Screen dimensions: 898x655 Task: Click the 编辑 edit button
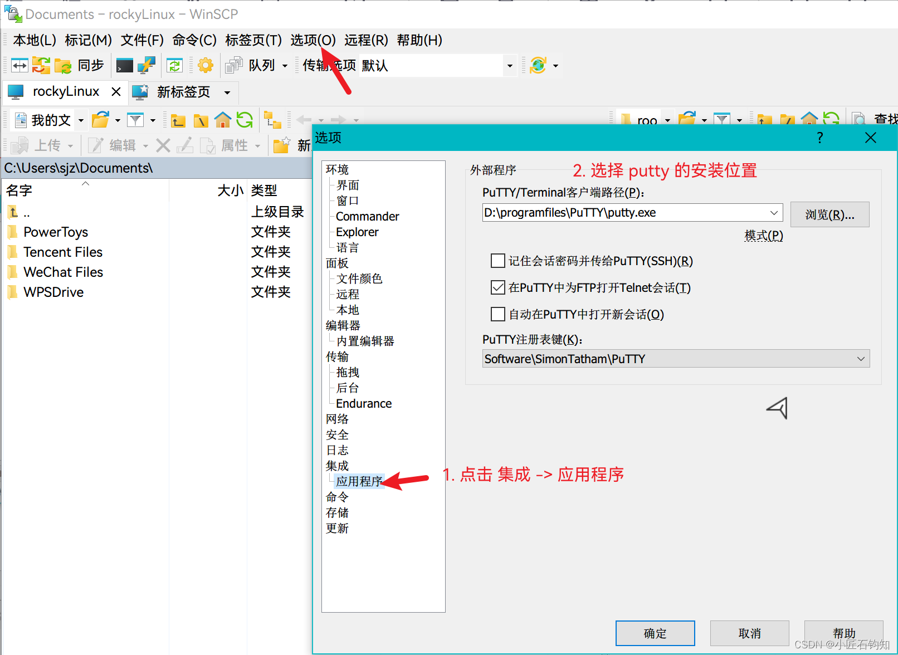(x=113, y=145)
